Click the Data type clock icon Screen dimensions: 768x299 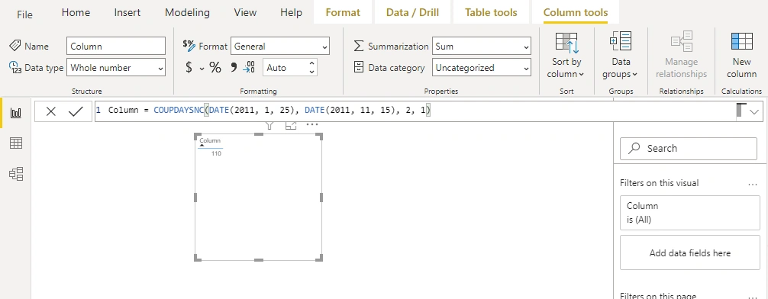(15, 67)
